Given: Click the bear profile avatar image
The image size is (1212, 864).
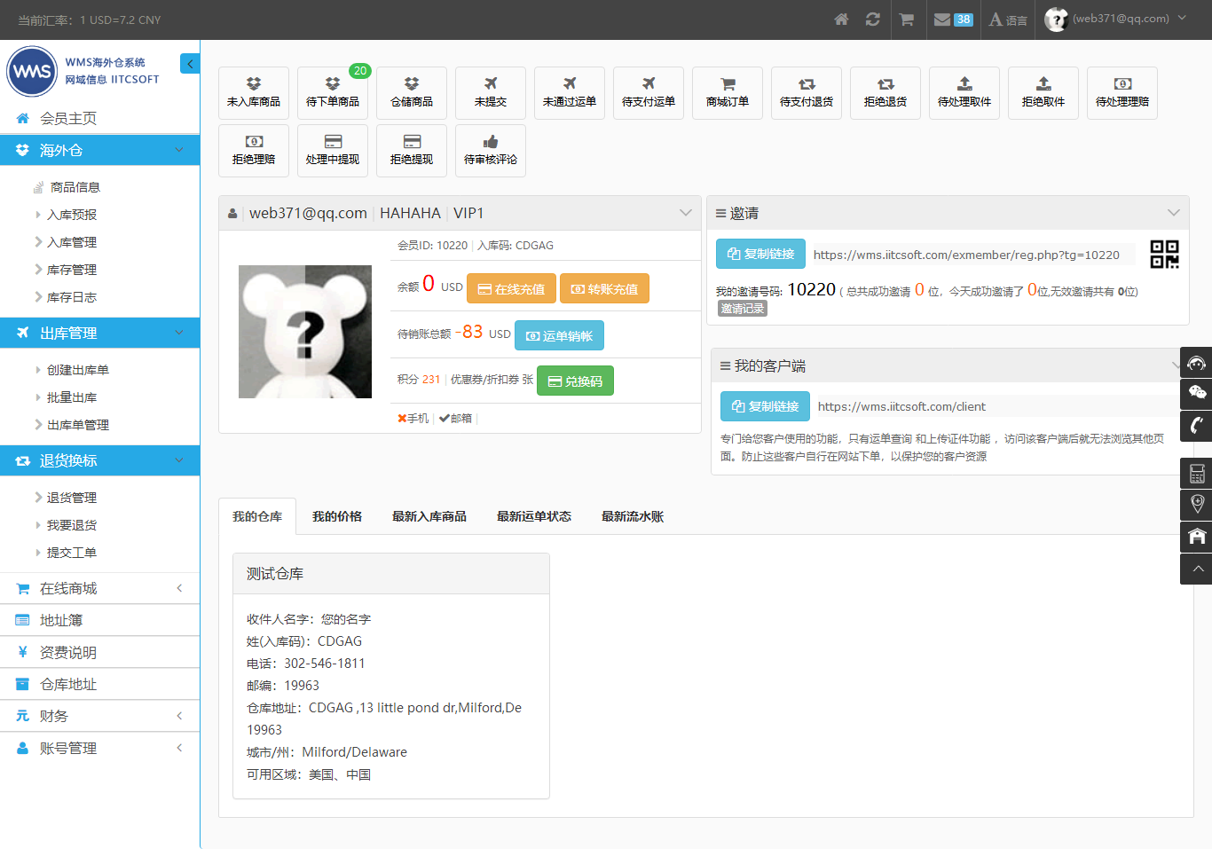Looking at the screenshot, I should point(305,332).
